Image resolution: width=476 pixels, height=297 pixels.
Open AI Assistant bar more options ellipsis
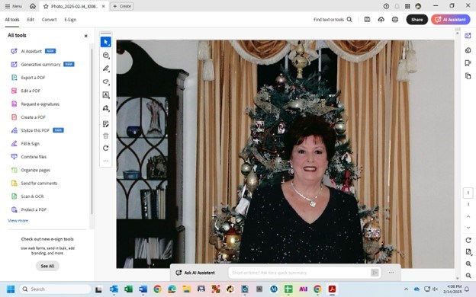pos(391,273)
